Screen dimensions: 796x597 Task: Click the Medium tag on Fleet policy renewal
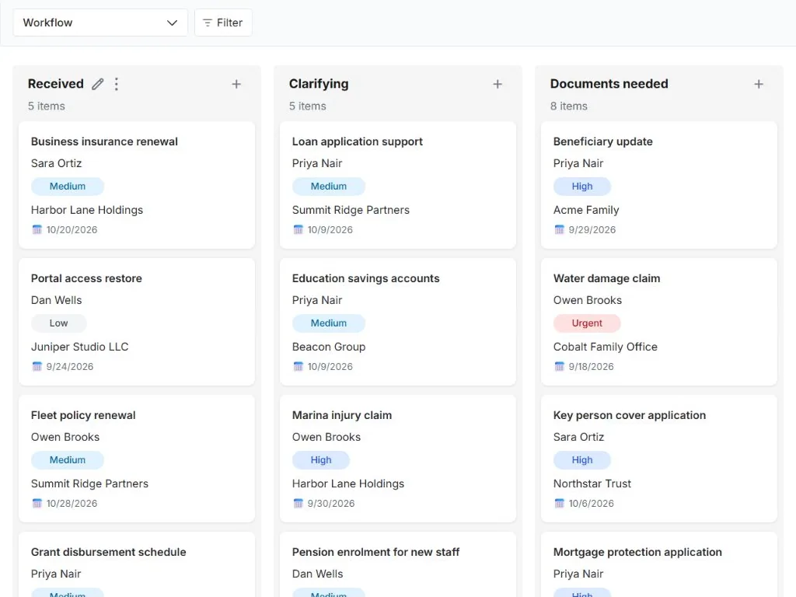coord(68,460)
